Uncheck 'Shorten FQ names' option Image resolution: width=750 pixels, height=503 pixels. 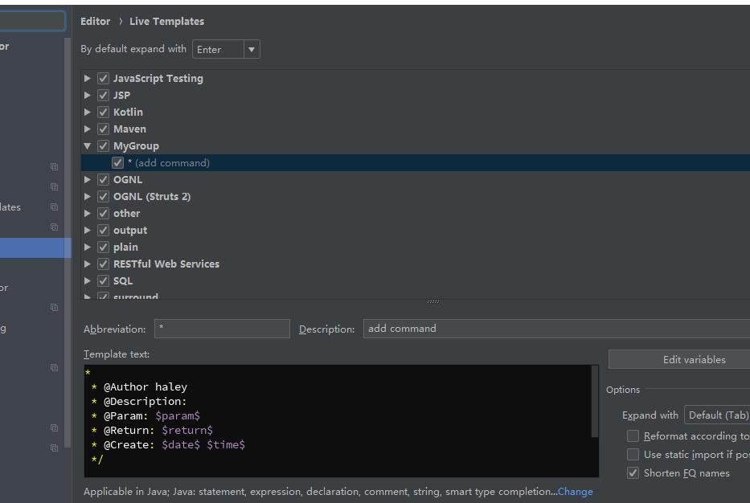pos(633,473)
